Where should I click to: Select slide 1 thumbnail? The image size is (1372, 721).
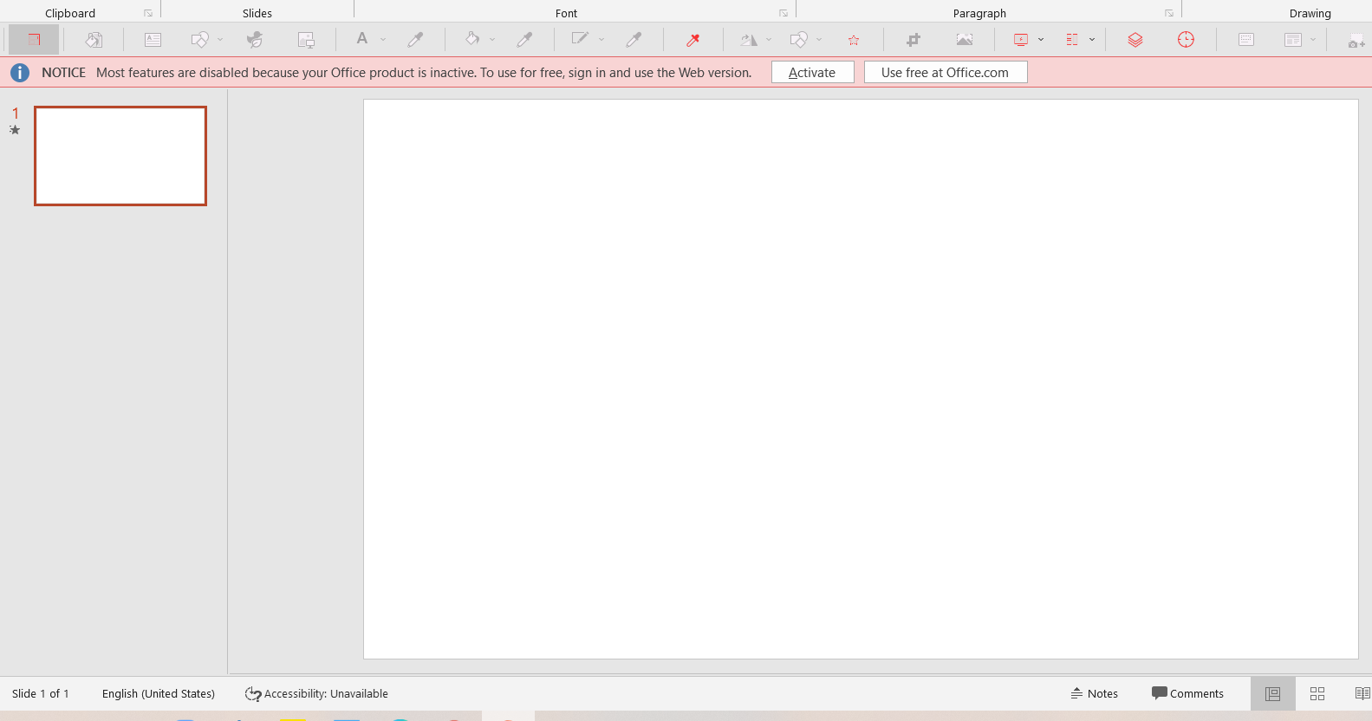[120, 156]
